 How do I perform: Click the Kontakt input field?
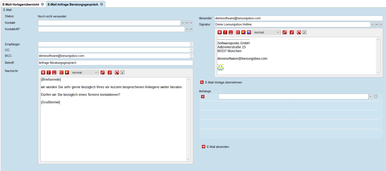[x=109, y=23]
